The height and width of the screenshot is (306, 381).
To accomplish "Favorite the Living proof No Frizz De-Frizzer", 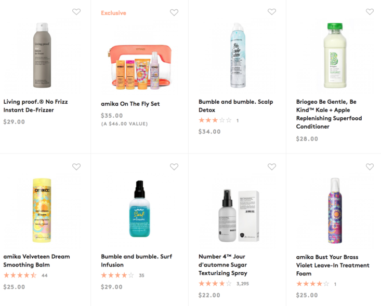I will pos(76,12).
